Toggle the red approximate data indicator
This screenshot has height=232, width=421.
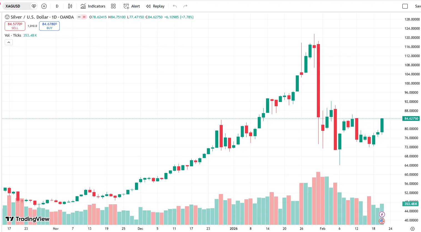[84, 17]
